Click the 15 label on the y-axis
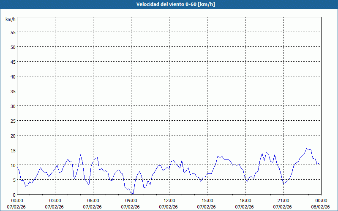 [x=13, y=150]
